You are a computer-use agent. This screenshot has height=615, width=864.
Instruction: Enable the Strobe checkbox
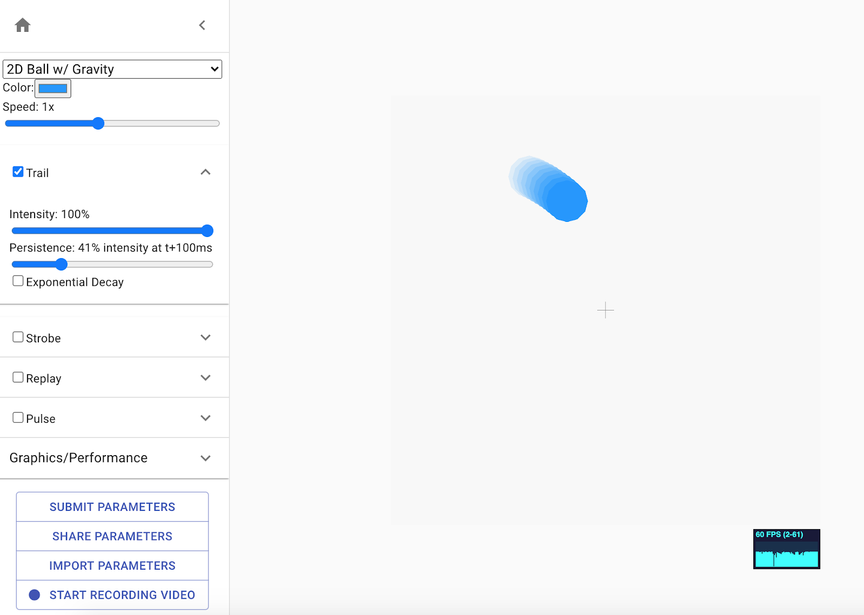coord(18,337)
